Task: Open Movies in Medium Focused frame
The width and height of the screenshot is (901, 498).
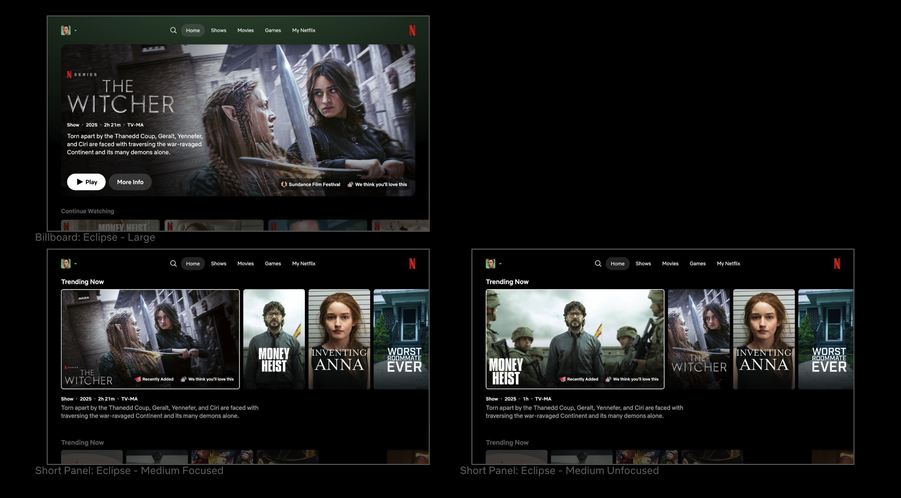Action: pos(245,263)
